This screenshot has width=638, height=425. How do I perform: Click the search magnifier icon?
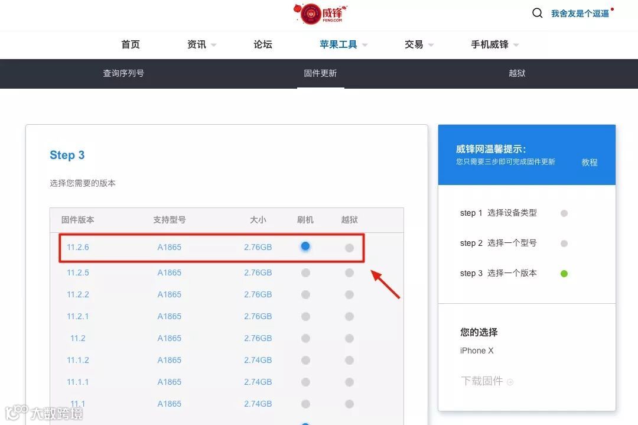click(x=537, y=13)
